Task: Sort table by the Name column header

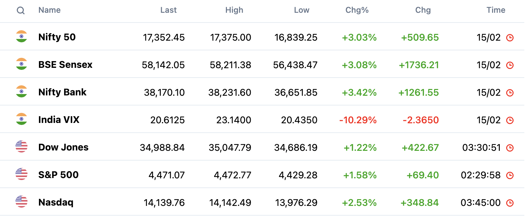Action: [x=49, y=10]
